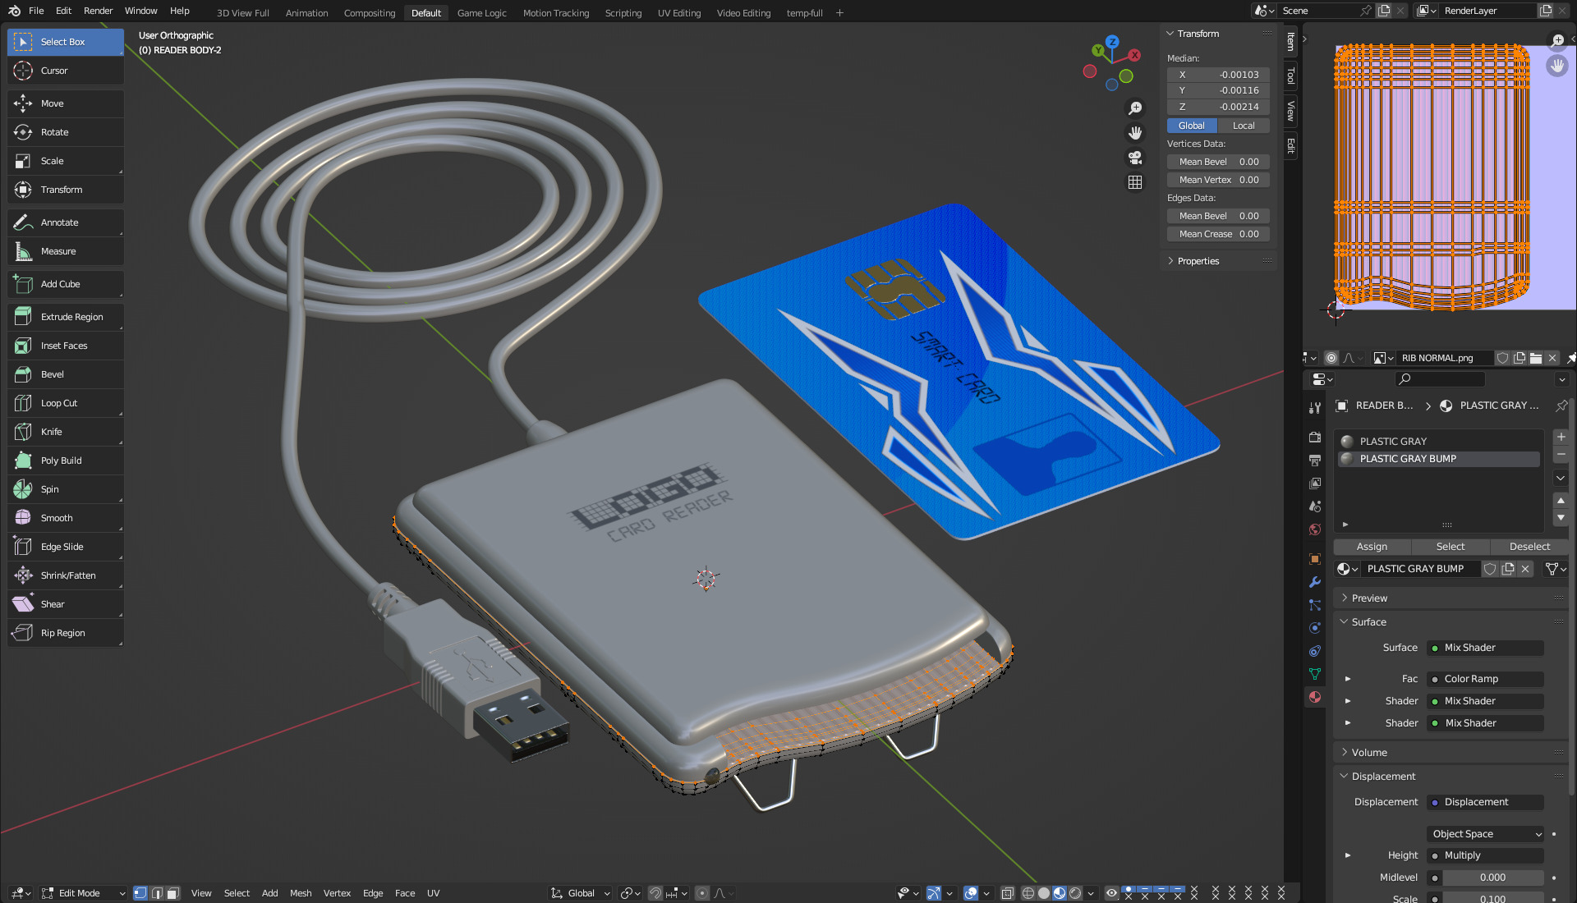Open Render properties camera tab
The height and width of the screenshot is (903, 1577).
[x=1315, y=438]
